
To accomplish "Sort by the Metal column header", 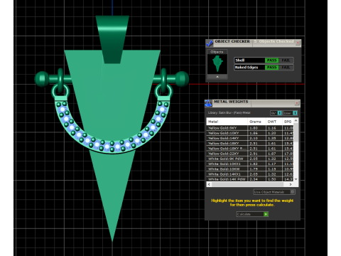I will click(227, 122).
